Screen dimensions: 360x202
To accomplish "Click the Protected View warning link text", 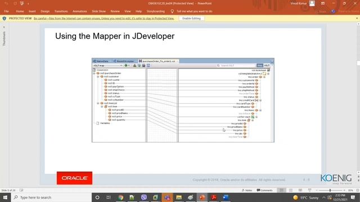I will tap(103, 19).
